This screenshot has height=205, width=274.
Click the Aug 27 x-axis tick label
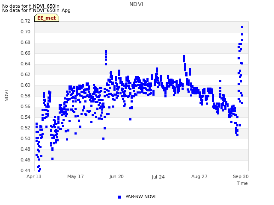[200, 176]
